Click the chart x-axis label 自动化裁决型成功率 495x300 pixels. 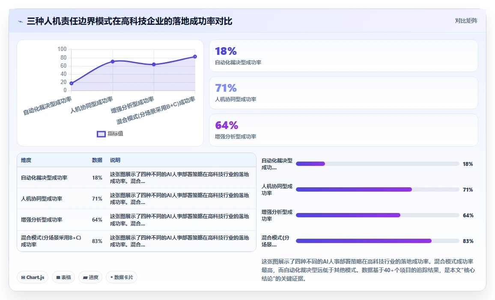[x=48, y=106]
